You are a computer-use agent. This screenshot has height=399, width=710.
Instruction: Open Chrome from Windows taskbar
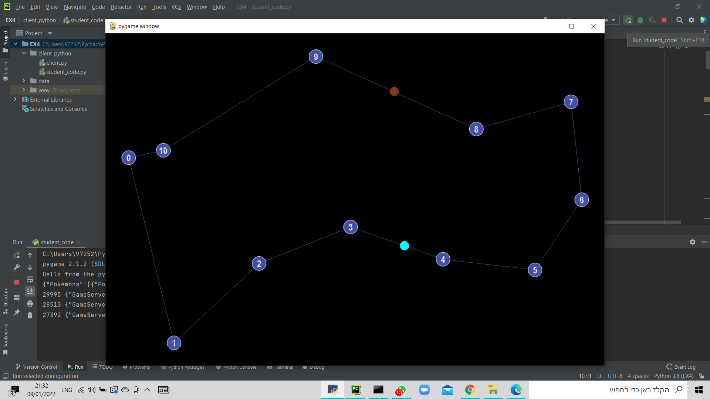470,390
